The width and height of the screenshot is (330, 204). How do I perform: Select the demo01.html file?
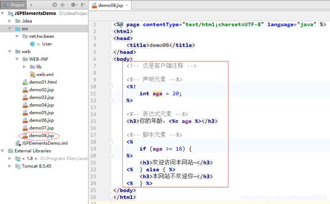[x=43, y=82]
